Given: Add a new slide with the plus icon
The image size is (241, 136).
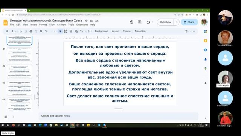Looking at the screenshot, I should pyautogui.click(x=12, y=31).
